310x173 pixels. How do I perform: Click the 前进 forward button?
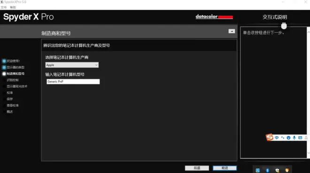coord(225,168)
